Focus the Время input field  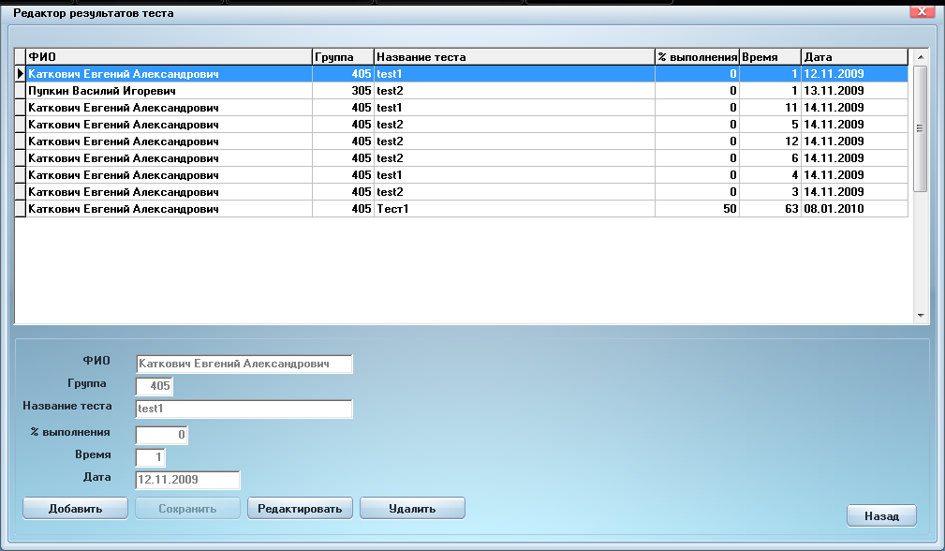pos(150,457)
